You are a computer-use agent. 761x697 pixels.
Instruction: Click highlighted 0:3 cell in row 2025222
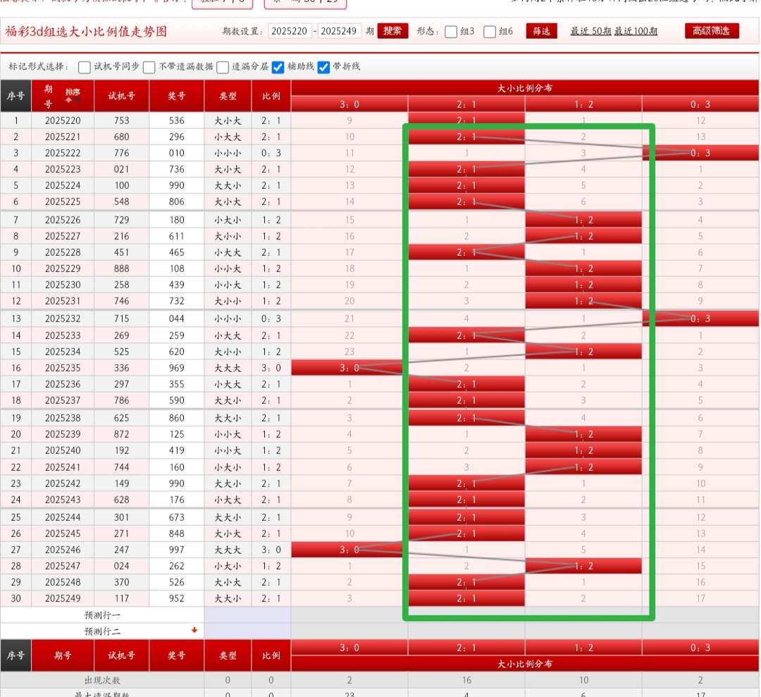[x=700, y=153]
